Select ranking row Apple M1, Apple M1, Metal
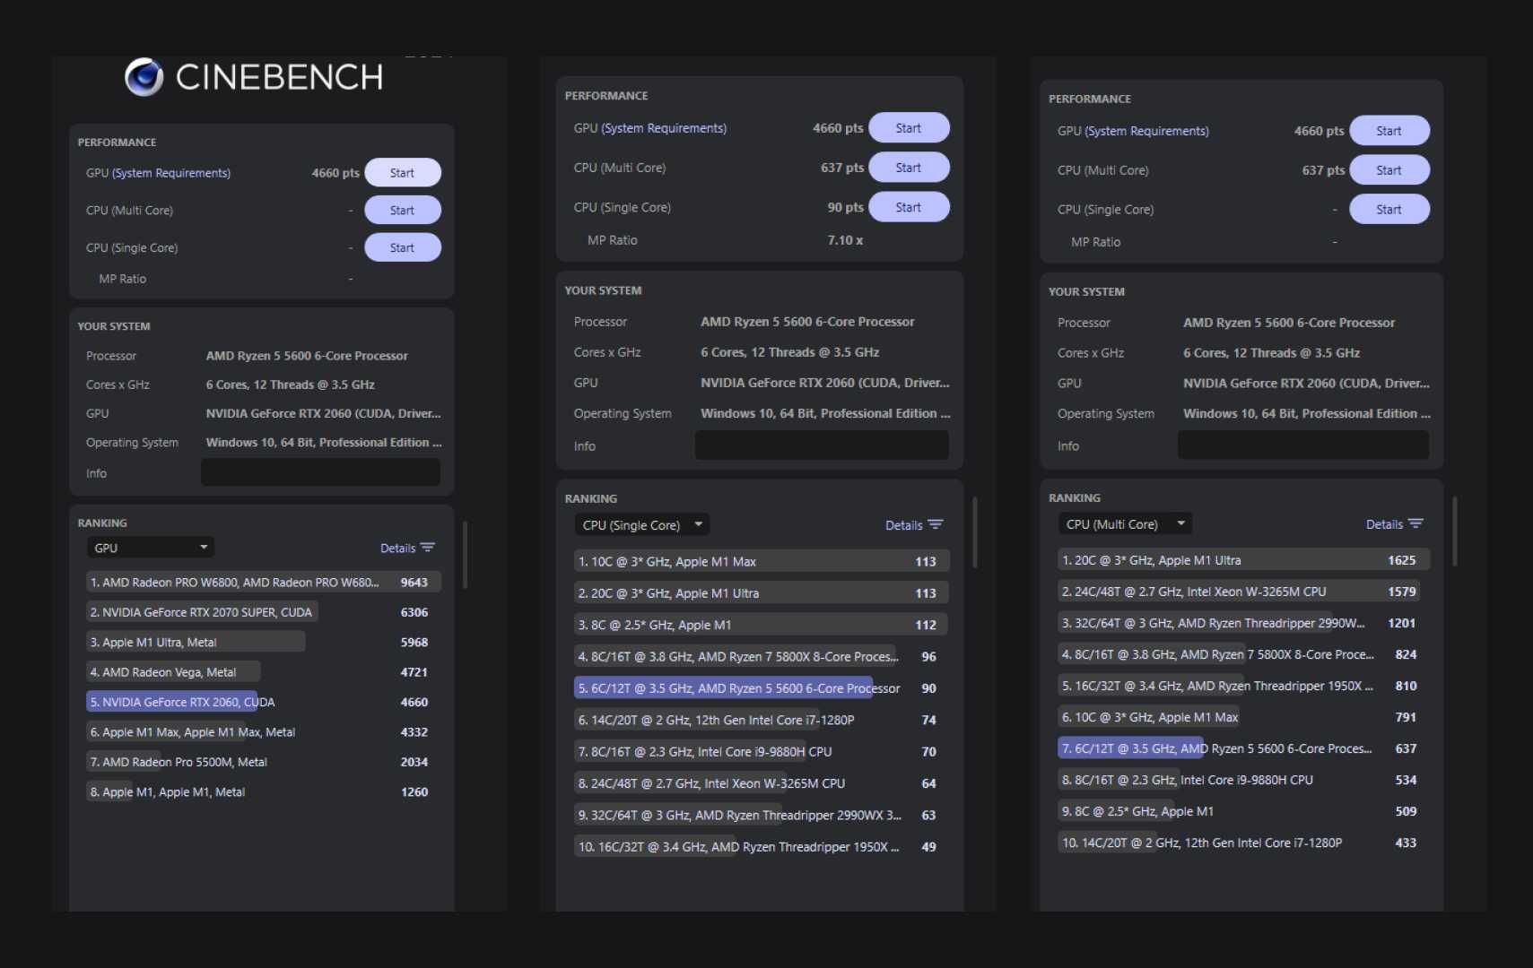The width and height of the screenshot is (1533, 968). [264, 792]
